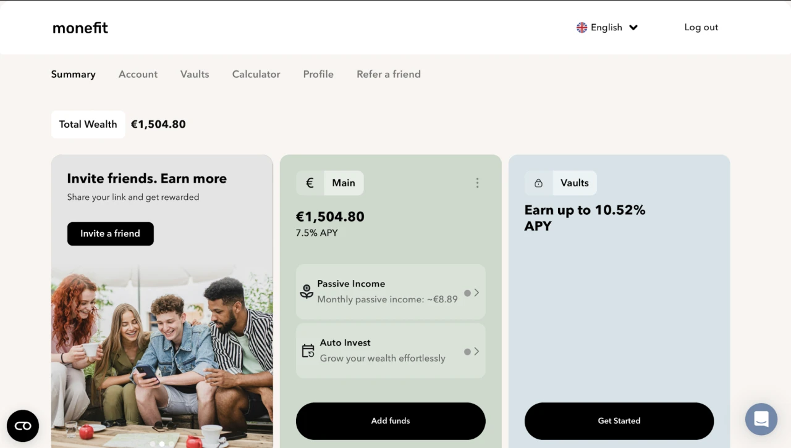
Task: Toggle the Auto Invest status dot
Action: pyautogui.click(x=467, y=352)
